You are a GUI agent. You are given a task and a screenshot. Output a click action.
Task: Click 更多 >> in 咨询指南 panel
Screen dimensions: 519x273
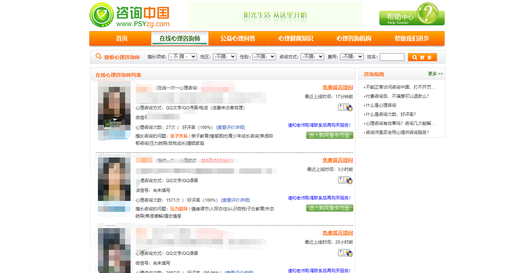[435, 74]
